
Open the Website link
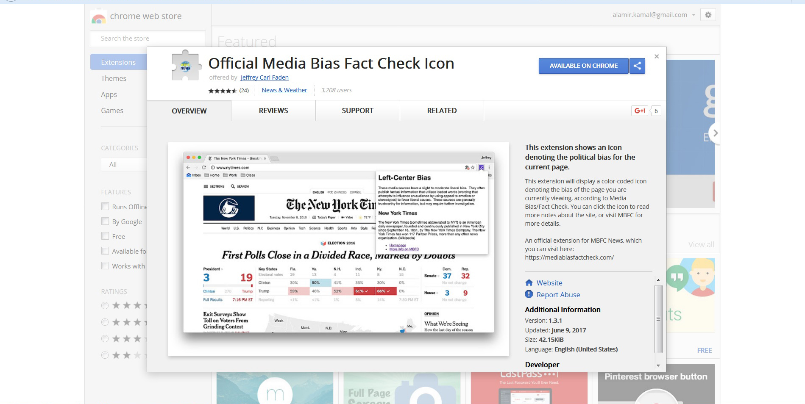[x=549, y=283]
